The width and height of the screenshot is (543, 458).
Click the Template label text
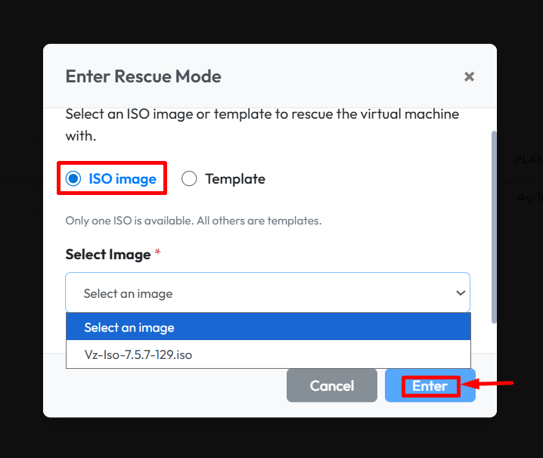tap(235, 179)
